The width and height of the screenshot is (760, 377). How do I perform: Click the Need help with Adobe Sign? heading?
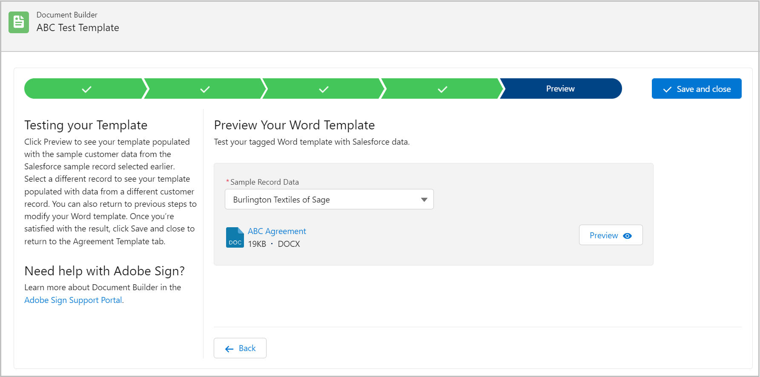pos(105,271)
